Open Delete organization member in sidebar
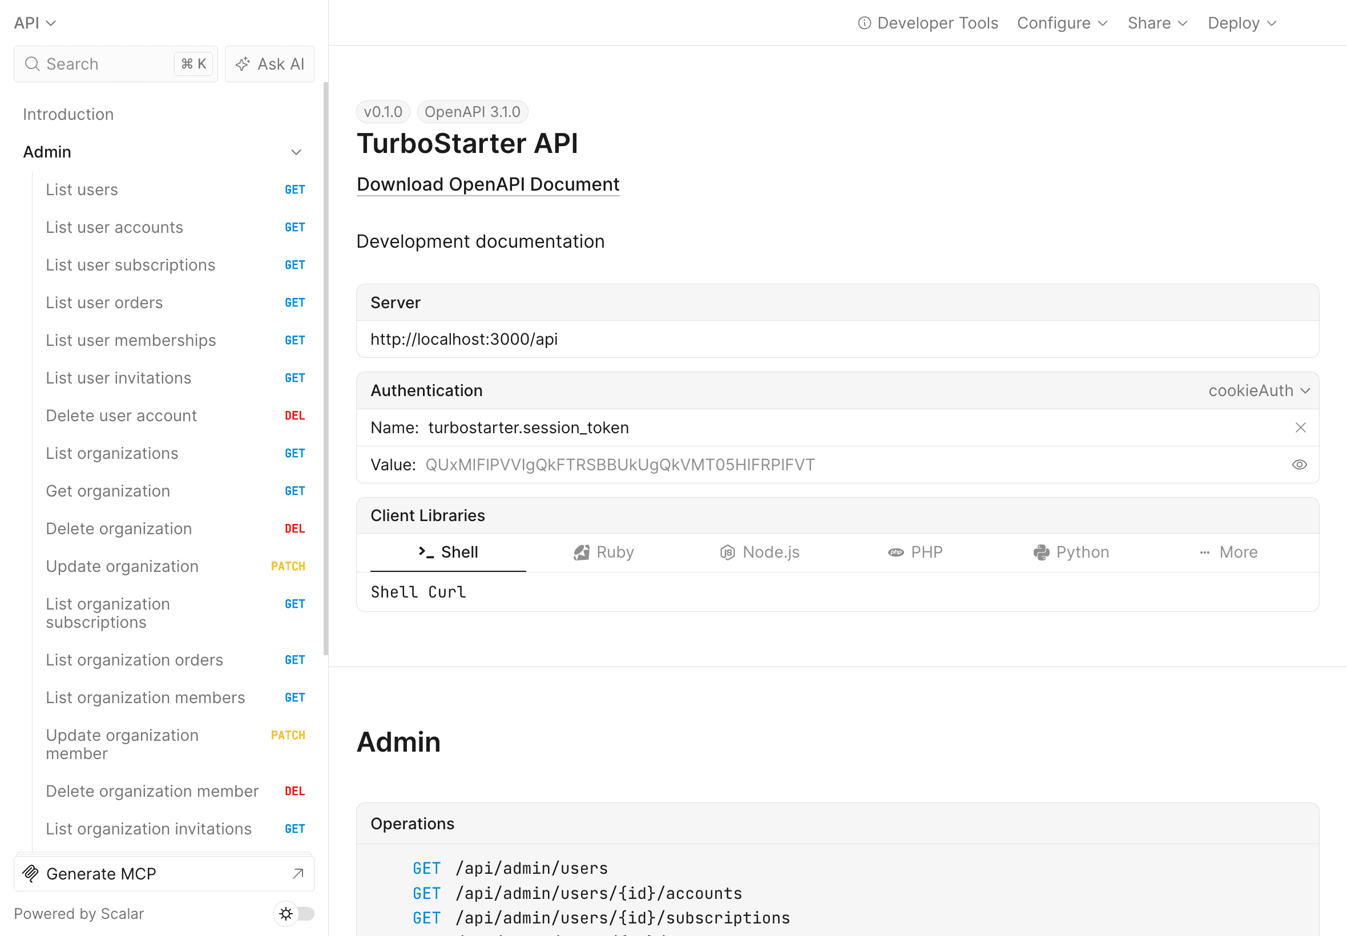This screenshot has width=1347, height=936. 175,792
